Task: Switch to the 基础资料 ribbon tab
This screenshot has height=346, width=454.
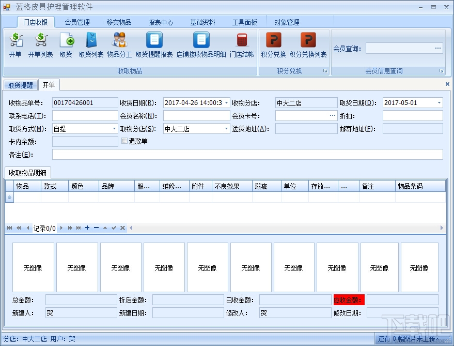Action: (x=202, y=22)
